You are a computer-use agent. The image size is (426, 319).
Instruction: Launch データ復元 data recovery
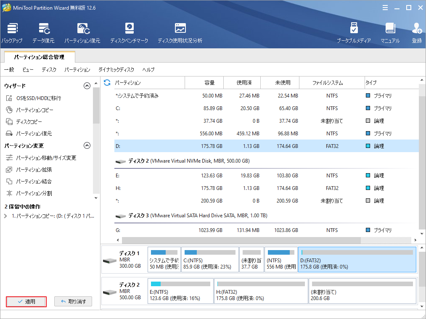point(43,33)
